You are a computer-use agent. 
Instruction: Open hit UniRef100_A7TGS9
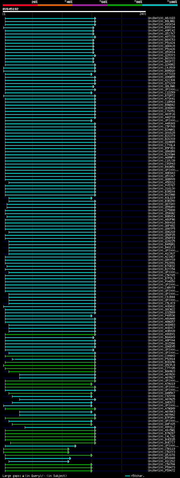pyautogui.click(x=161, y=74)
